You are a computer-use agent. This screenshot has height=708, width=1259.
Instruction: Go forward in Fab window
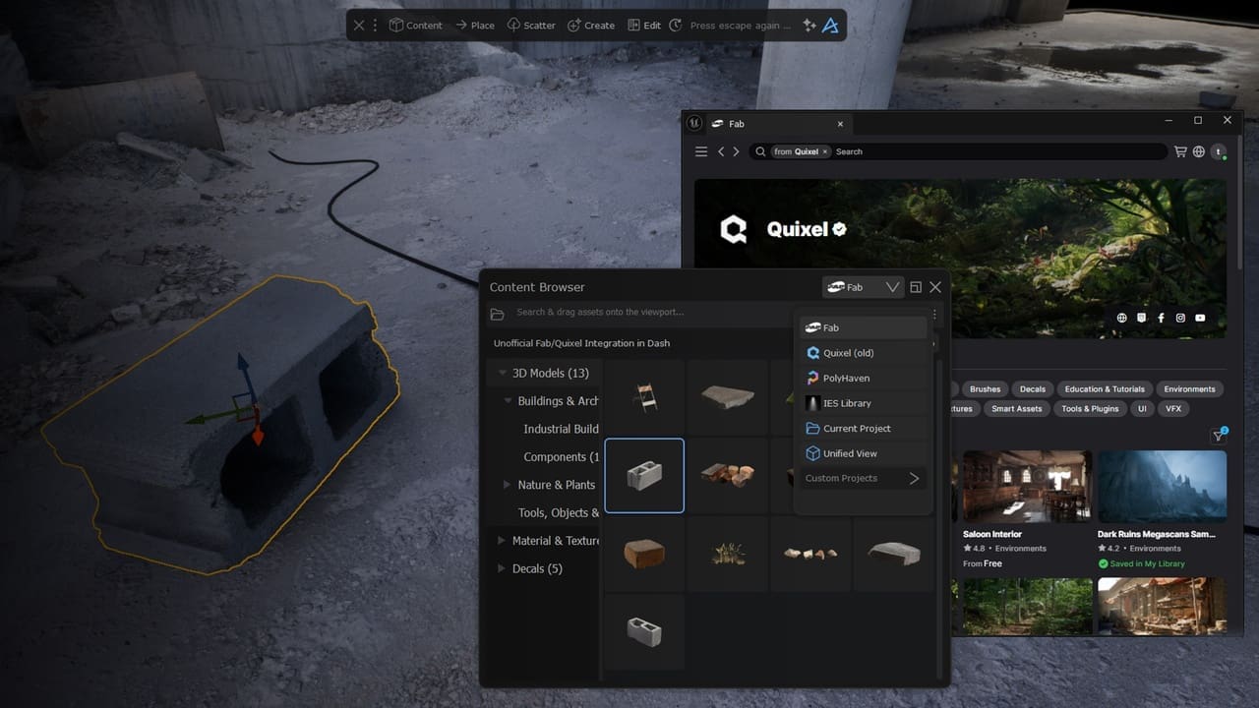tap(736, 151)
